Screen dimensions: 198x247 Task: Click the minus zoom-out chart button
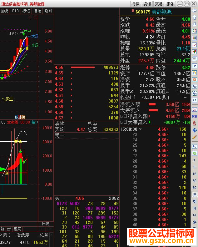(50, 229)
